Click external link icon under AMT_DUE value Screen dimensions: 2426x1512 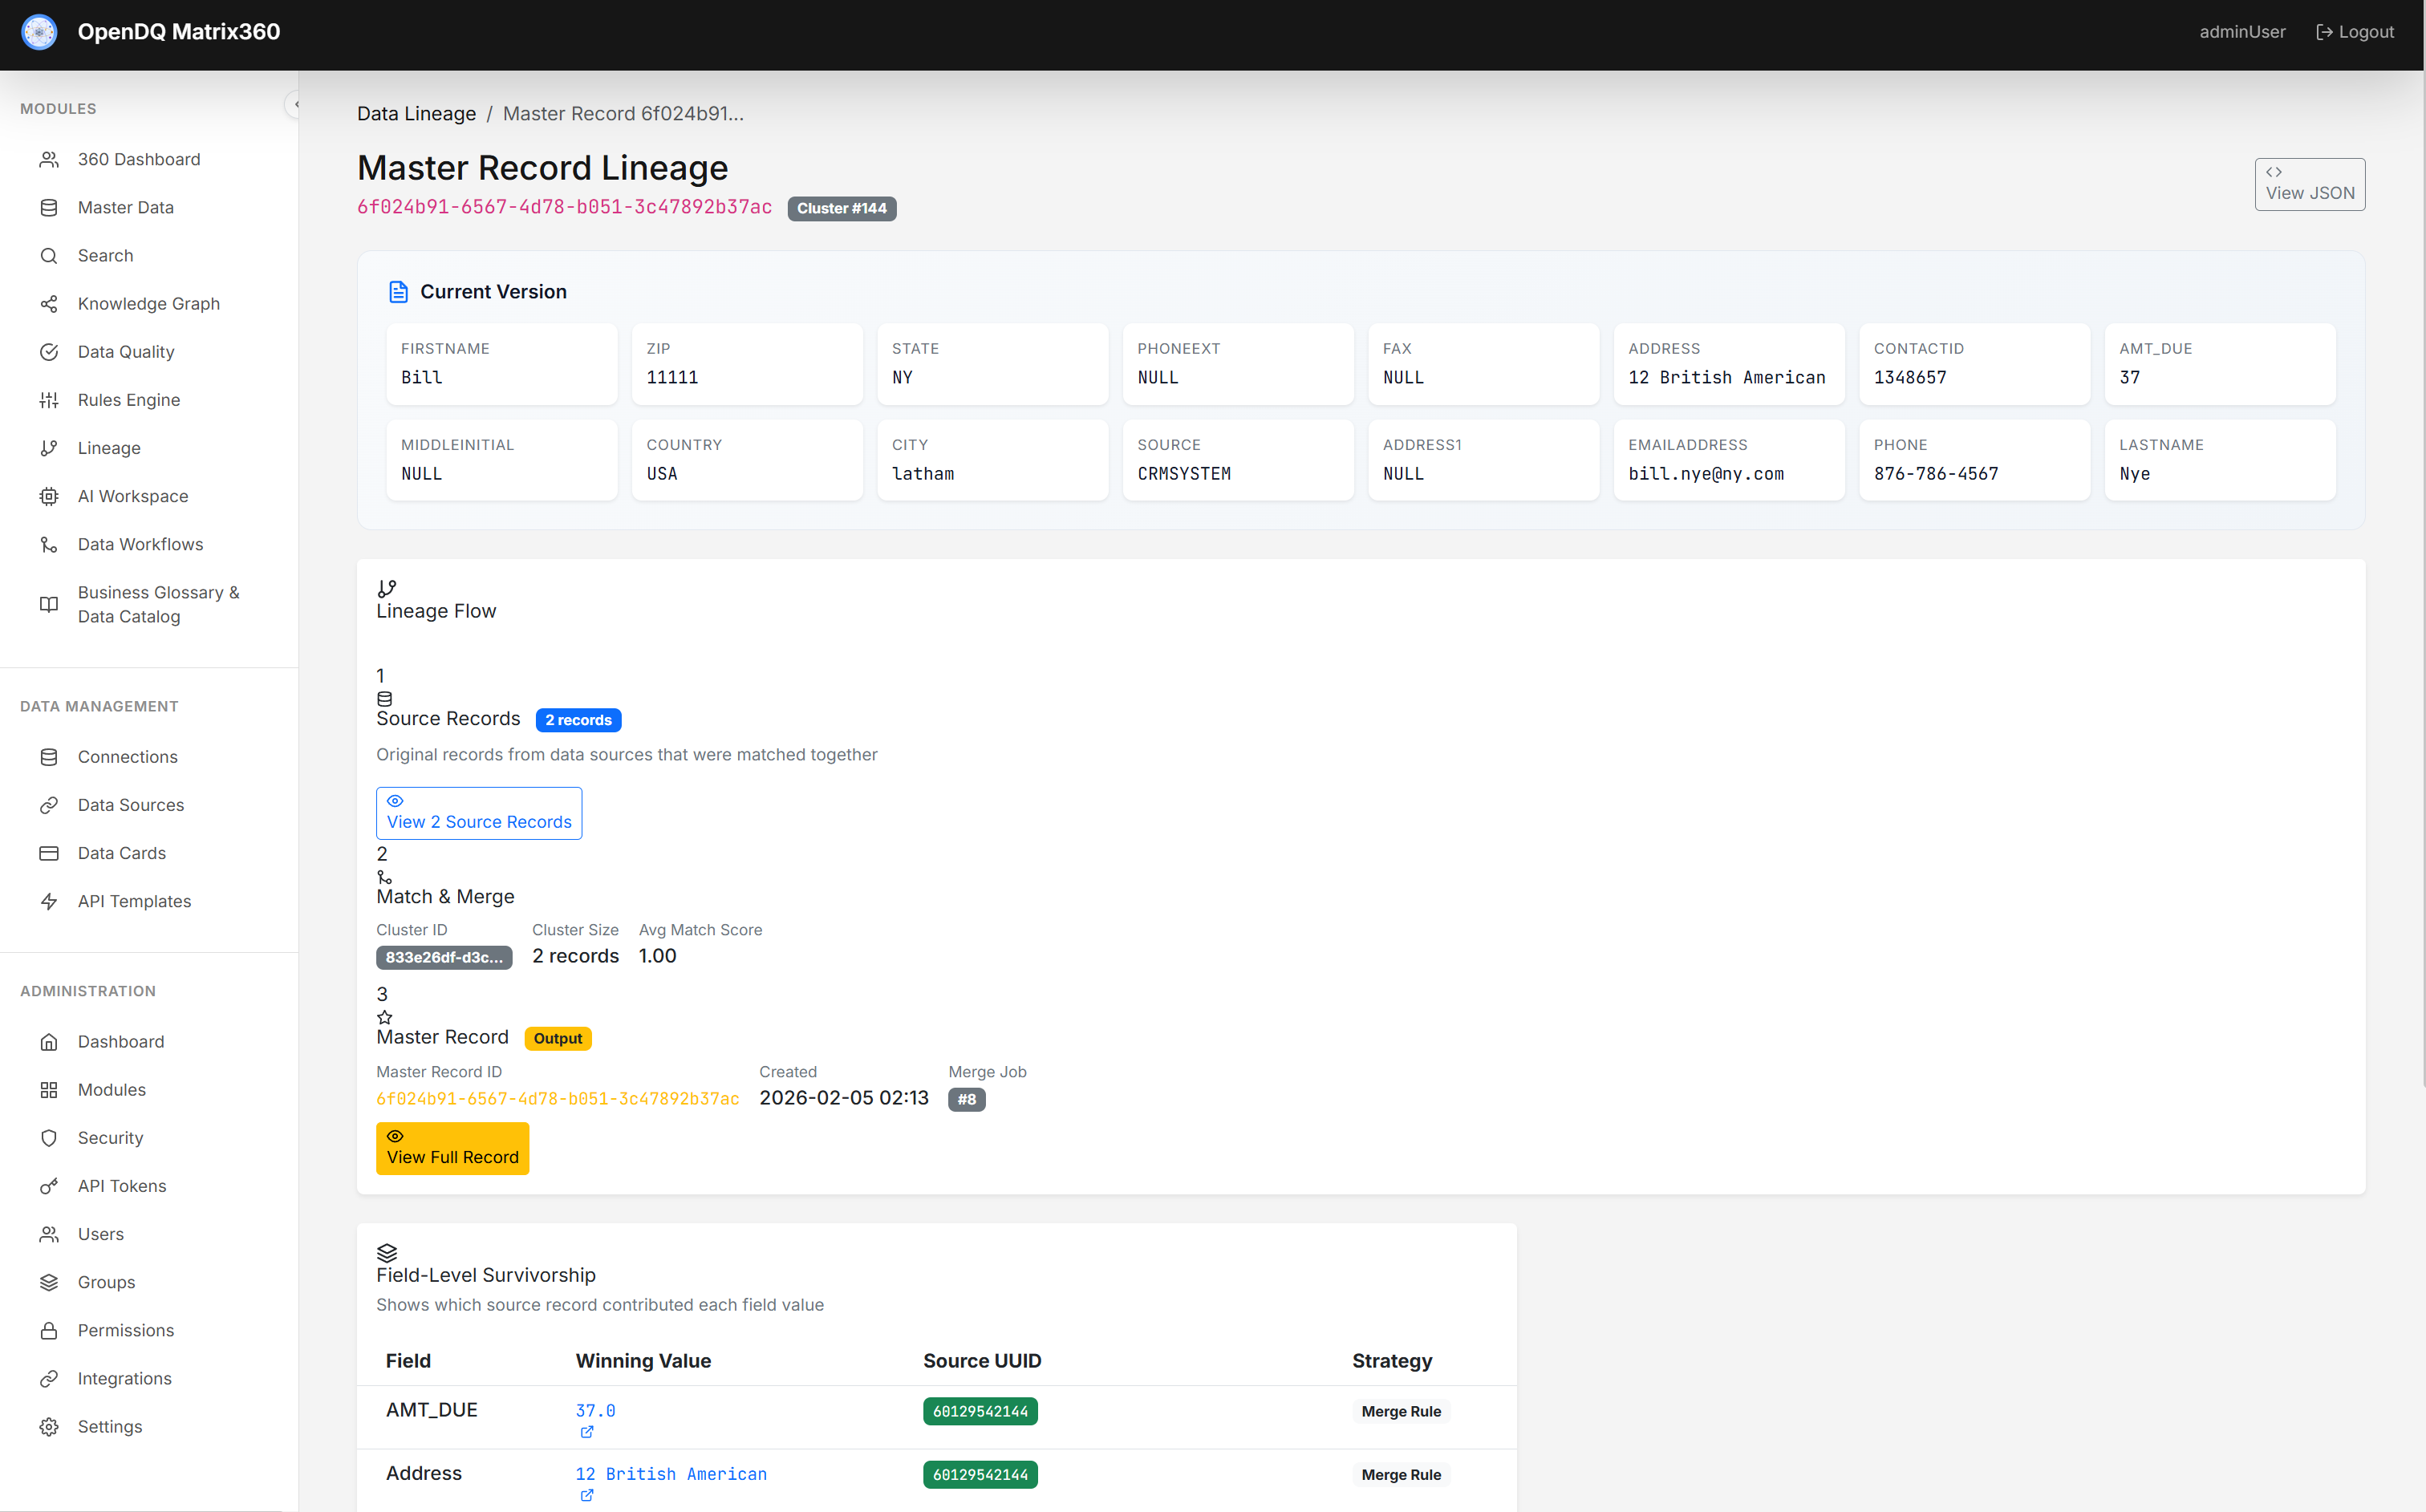(x=587, y=1432)
